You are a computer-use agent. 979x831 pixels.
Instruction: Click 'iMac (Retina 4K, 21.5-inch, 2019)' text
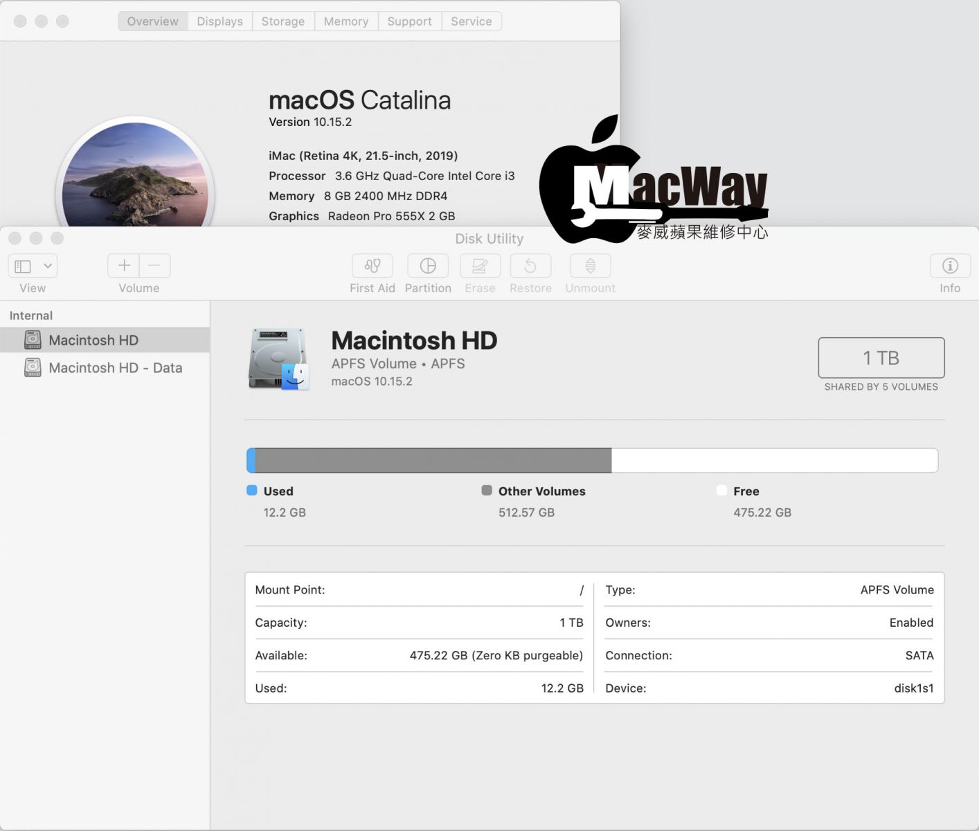363,156
